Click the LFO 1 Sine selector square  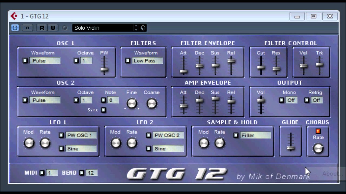pos(61,148)
